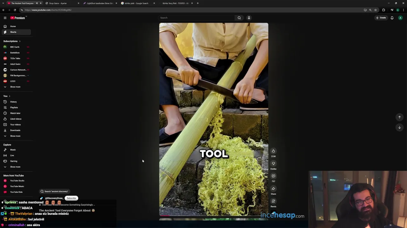407x228 pixels.
Task: Reload the browser page
Action: click(x=15, y=10)
